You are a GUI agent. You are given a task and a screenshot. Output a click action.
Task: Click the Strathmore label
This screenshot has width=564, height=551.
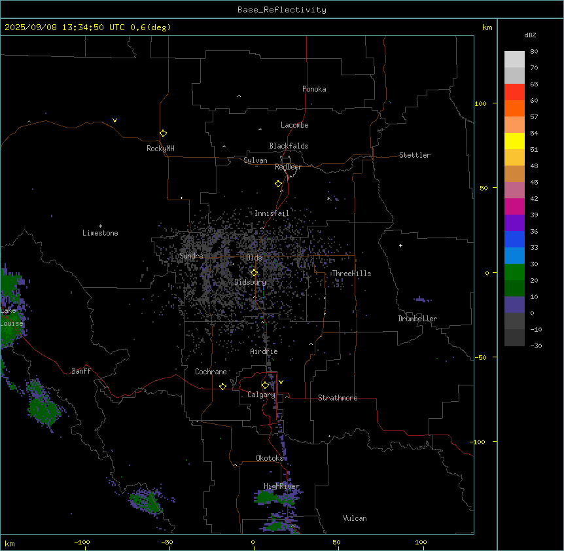click(338, 398)
